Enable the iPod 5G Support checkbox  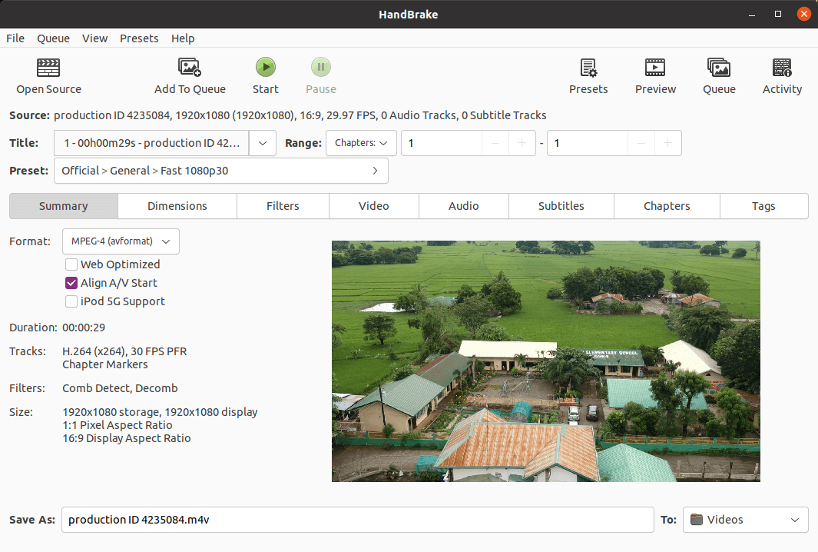point(71,301)
